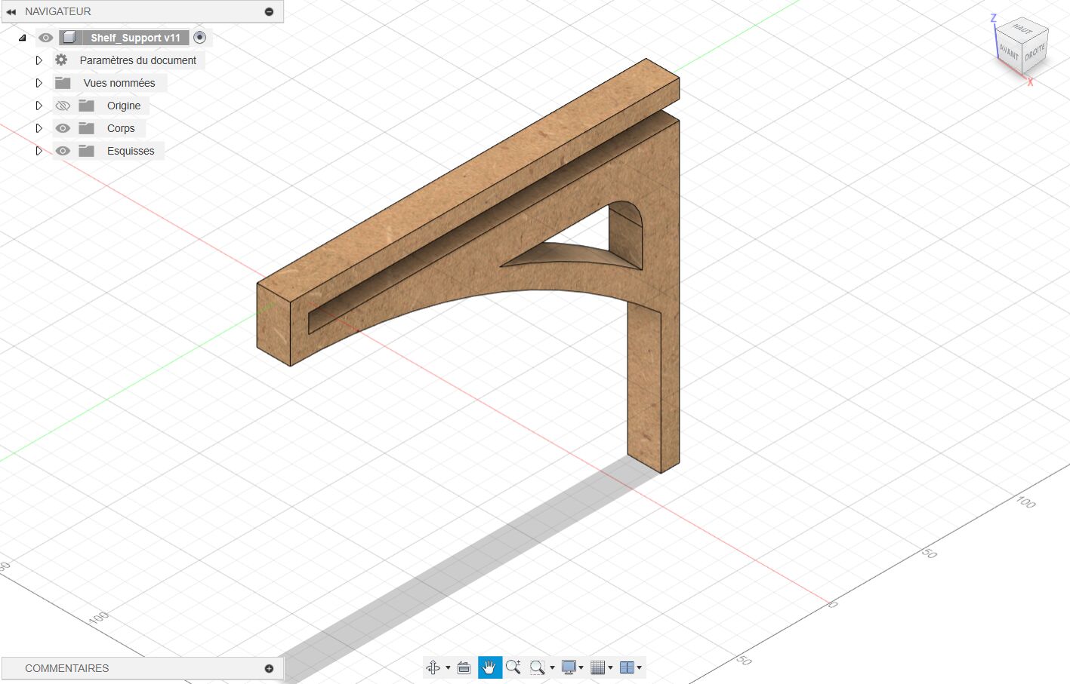Click the COMMENTAIRES panel title
This screenshot has height=684, width=1070.
point(67,668)
